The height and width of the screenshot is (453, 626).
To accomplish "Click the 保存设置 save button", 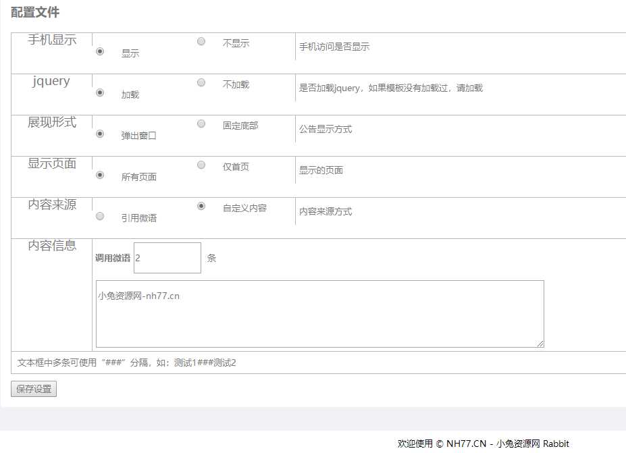I will click(x=32, y=389).
